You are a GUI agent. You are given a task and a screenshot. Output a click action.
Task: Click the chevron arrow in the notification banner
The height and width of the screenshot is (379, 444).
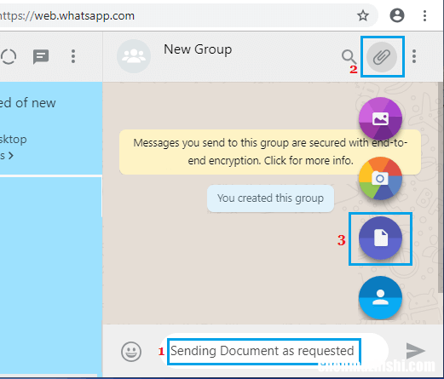(11, 155)
